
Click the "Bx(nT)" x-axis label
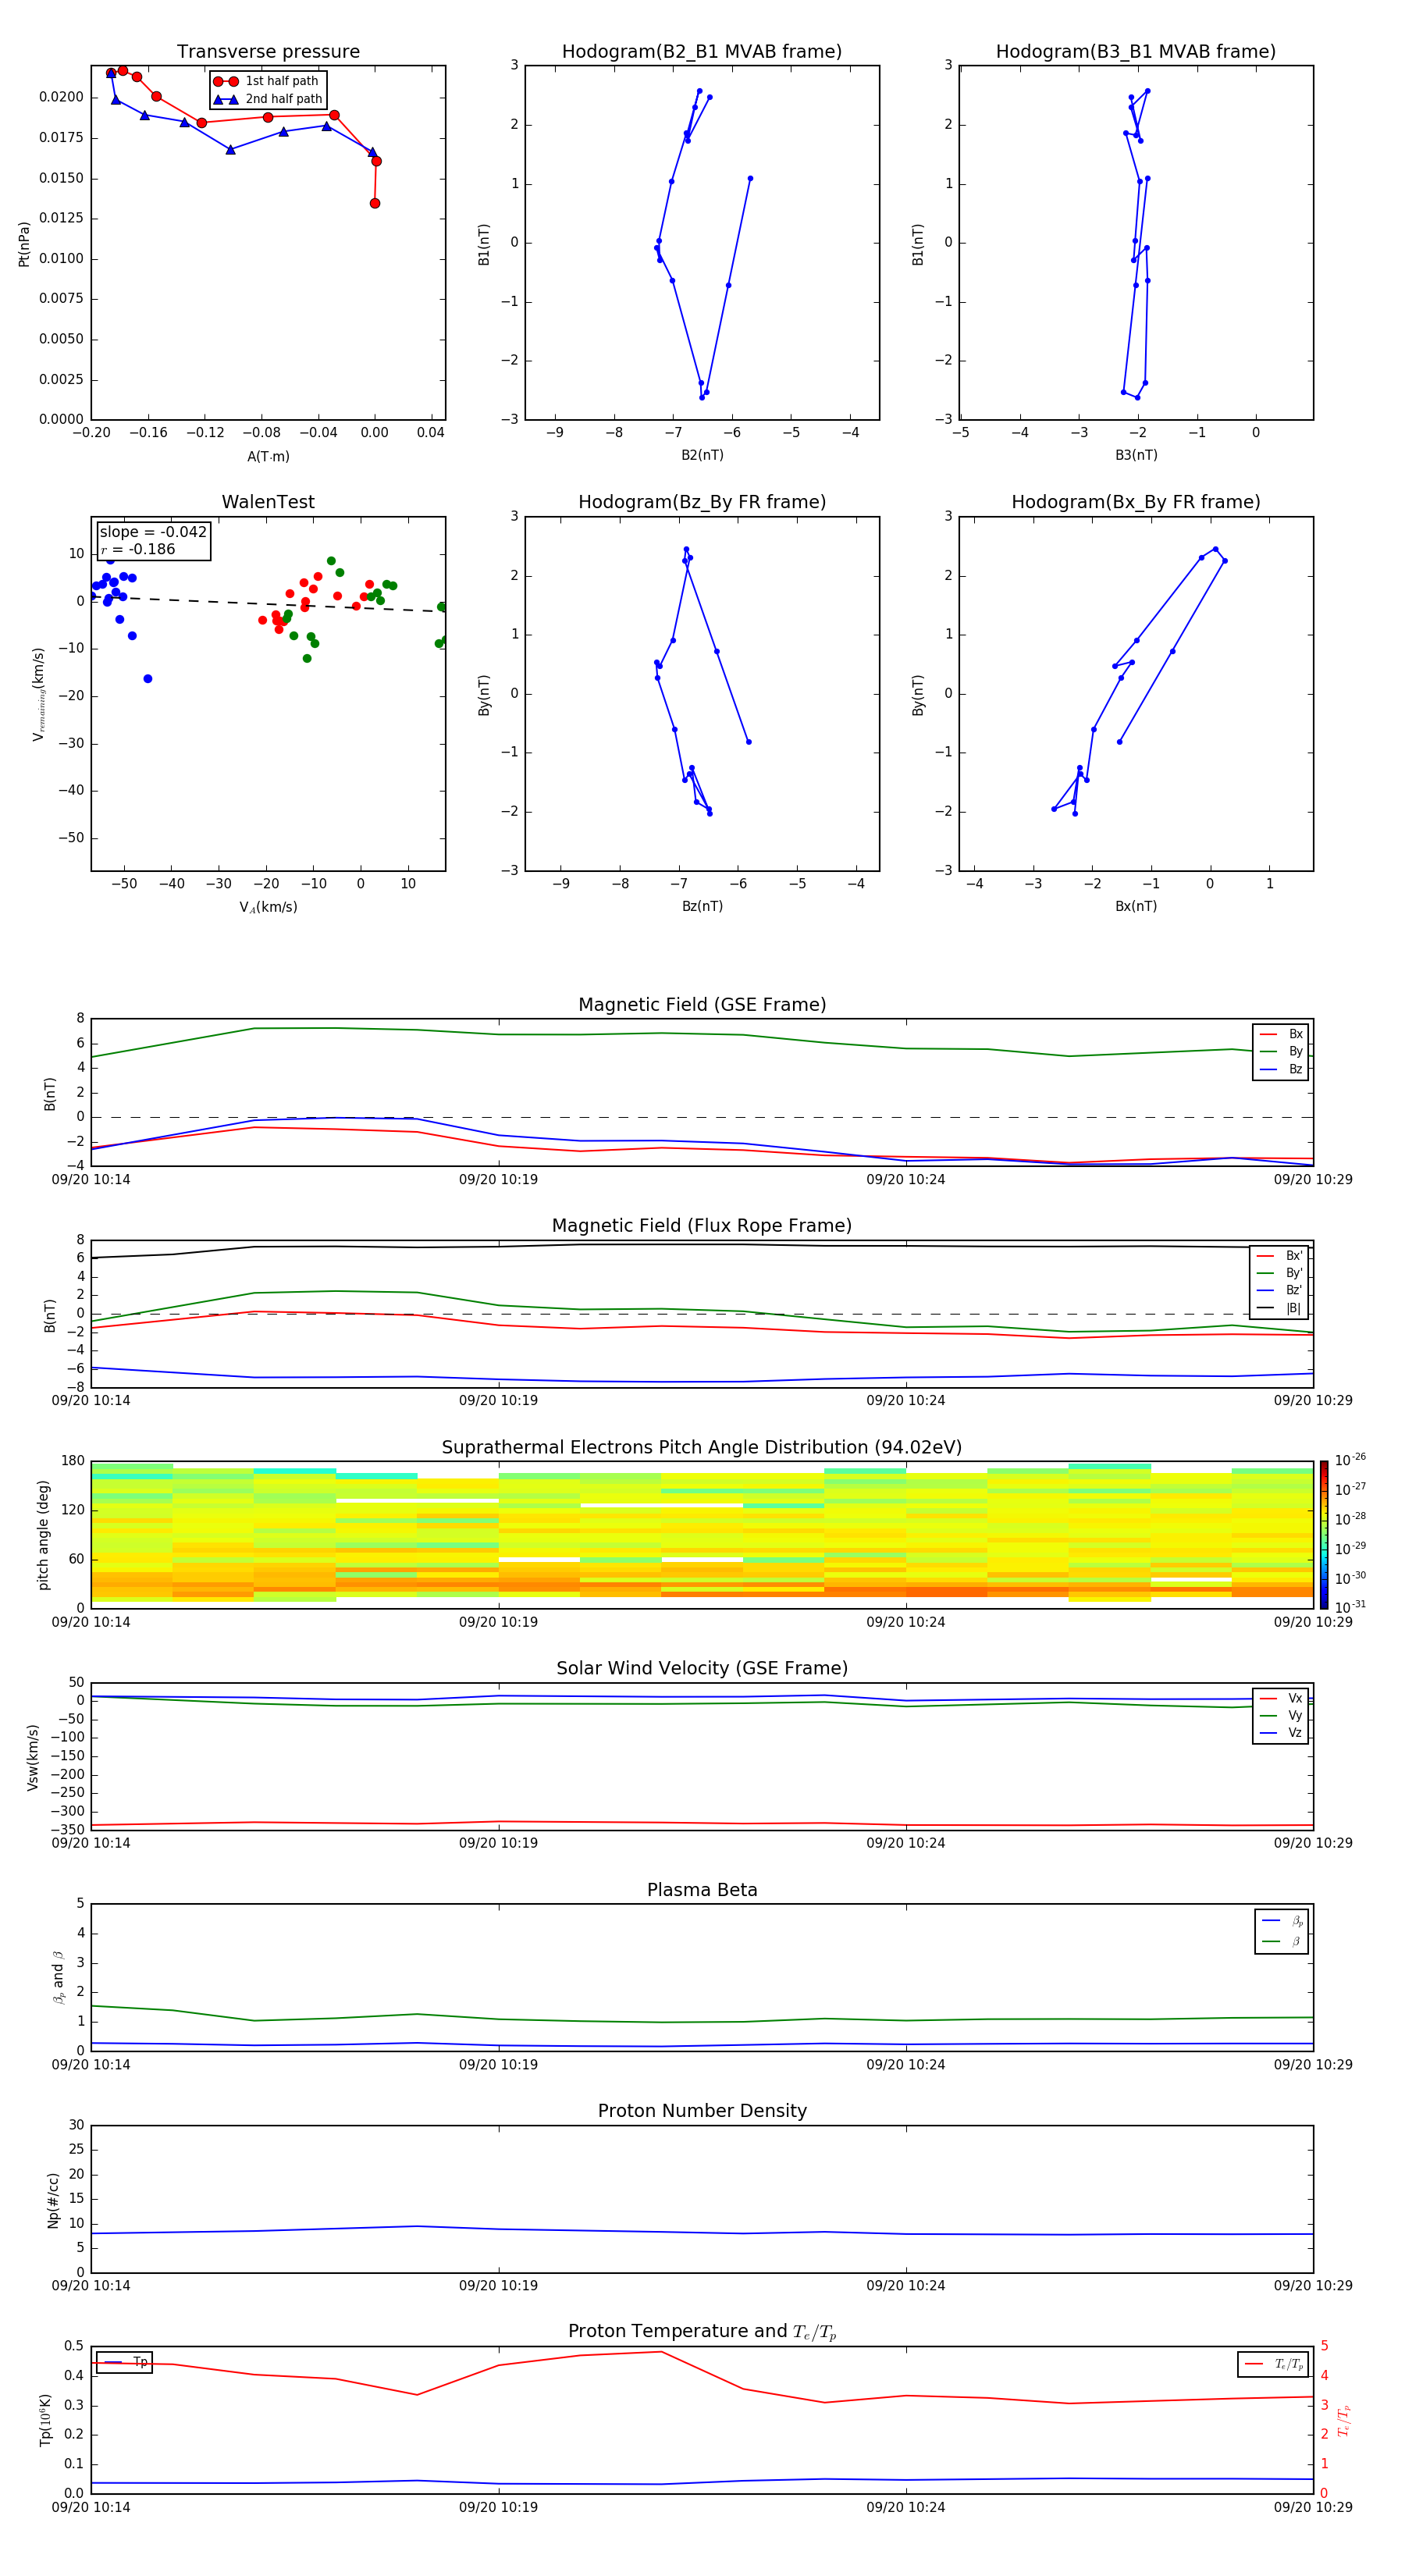coord(1136,906)
